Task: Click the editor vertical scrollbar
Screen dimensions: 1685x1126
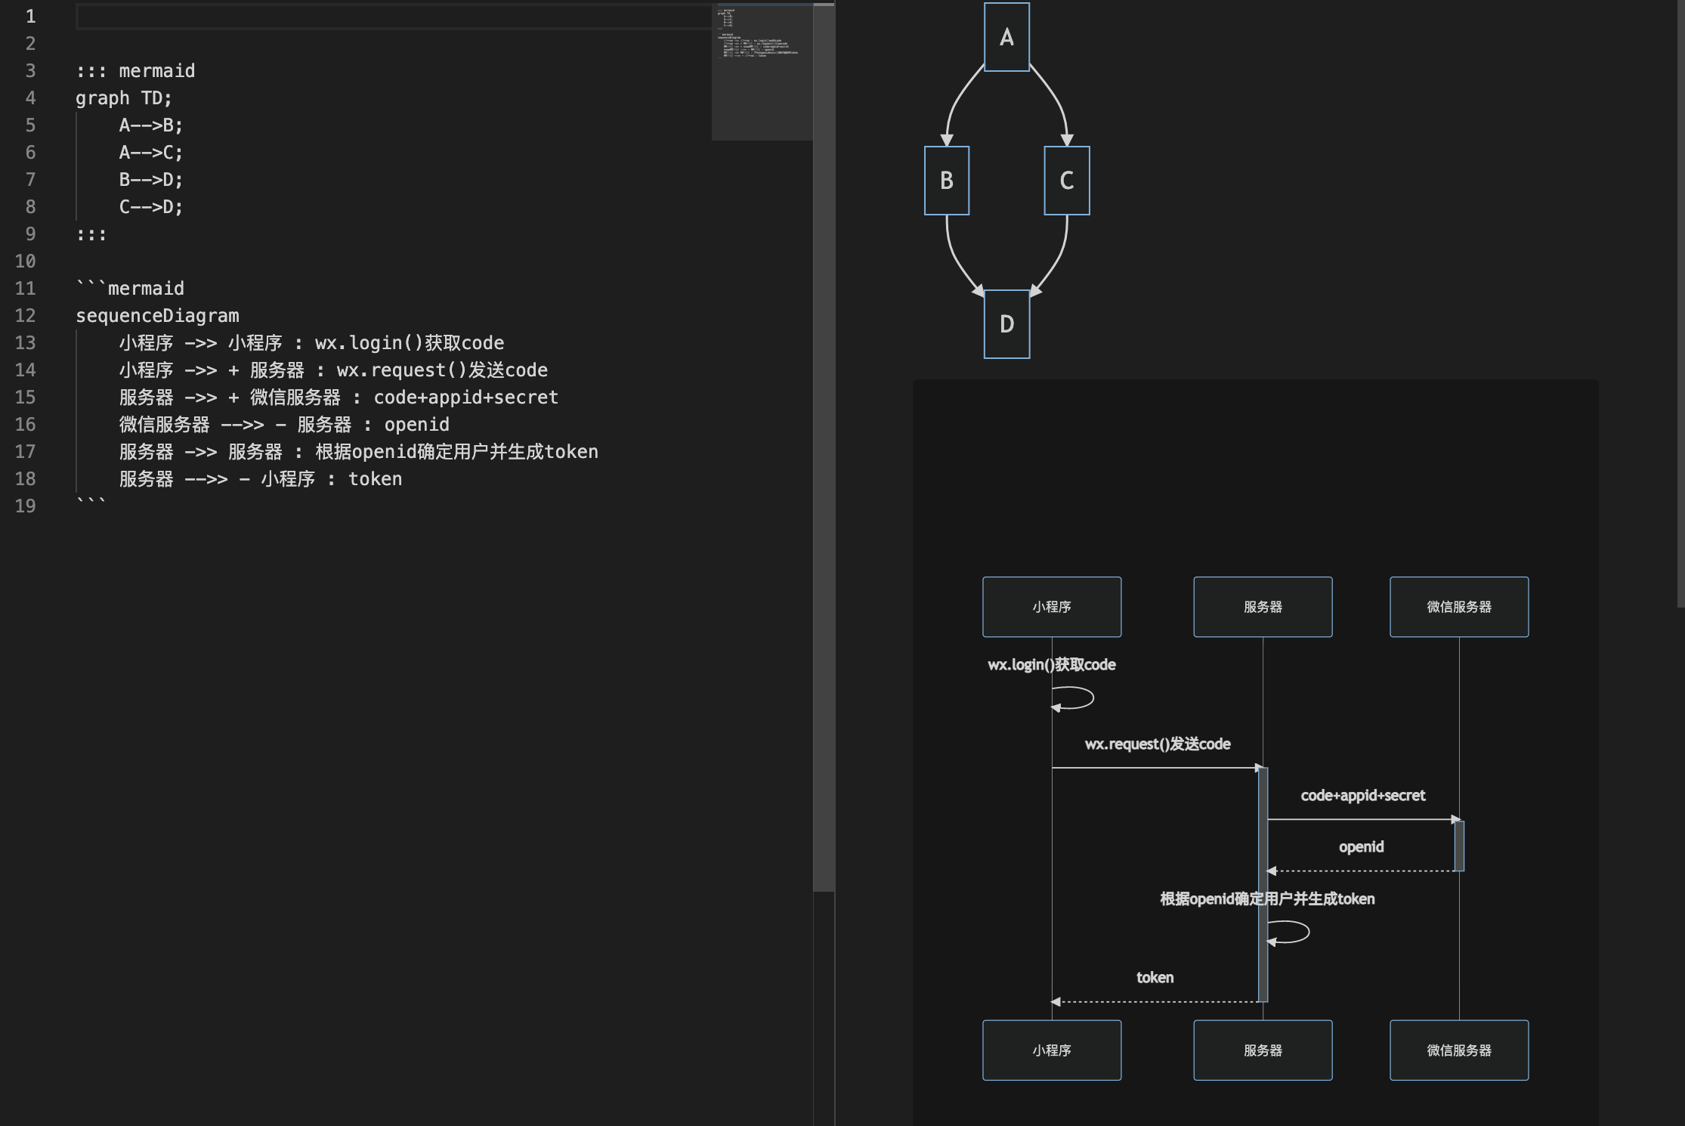Action: tap(824, 448)
